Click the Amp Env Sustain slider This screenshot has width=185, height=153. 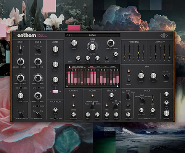point(160,52)
